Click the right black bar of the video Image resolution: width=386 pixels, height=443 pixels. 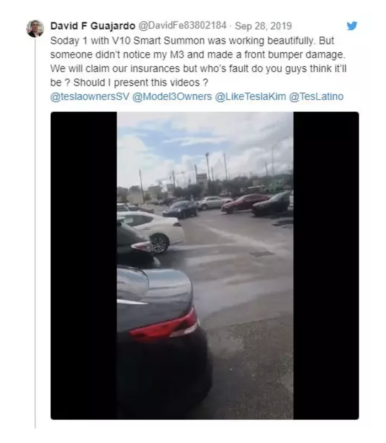326,266
